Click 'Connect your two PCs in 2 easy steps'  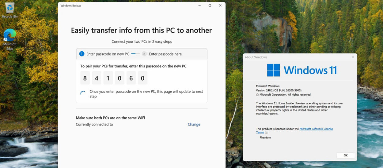pyautogui.click(x=142, y=42)
